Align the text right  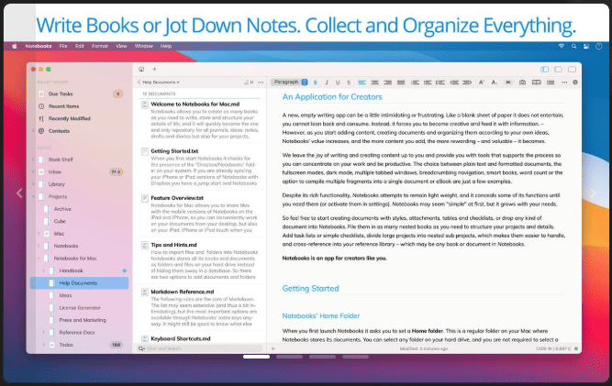pos(387,83)
